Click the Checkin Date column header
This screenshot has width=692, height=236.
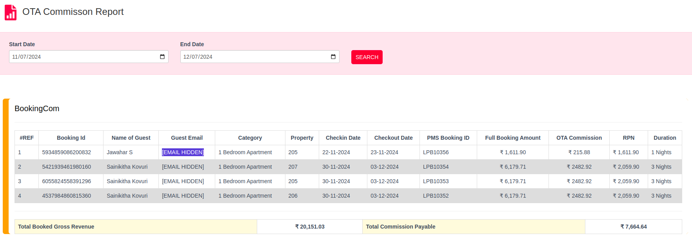tap(343, 138)
